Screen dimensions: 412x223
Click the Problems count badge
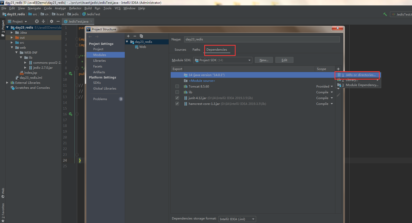(x=121, y=99)
